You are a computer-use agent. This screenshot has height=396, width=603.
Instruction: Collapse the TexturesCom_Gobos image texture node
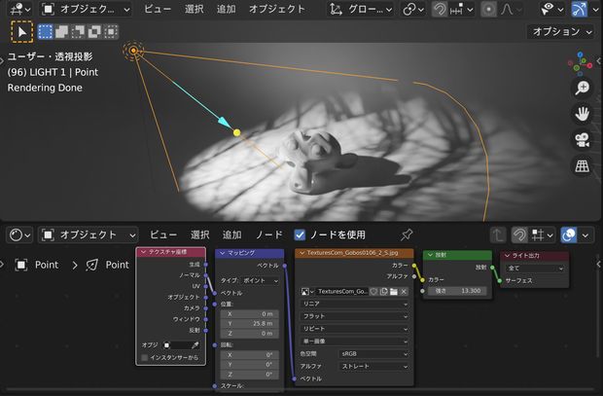click(301, 253)
